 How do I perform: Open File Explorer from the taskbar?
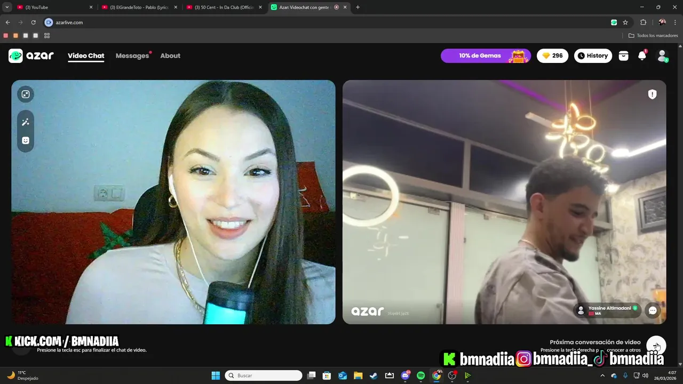coord(358,375)
